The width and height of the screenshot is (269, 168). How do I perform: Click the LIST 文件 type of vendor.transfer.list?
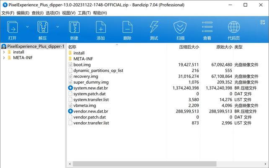[243, 123]
